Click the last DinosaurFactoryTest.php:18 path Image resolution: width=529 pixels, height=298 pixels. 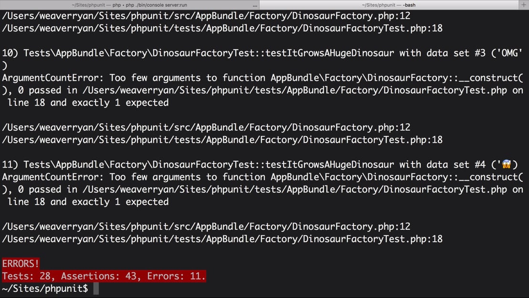(222, 239)
